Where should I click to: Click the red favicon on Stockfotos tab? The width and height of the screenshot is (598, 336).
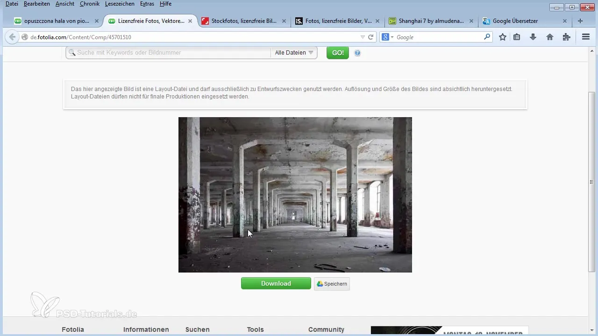click(205, 21)
